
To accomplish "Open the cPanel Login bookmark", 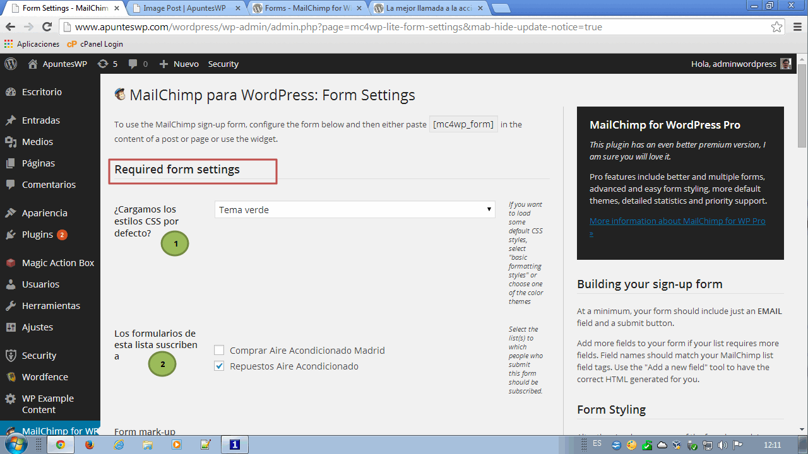I will coord(95,44).
